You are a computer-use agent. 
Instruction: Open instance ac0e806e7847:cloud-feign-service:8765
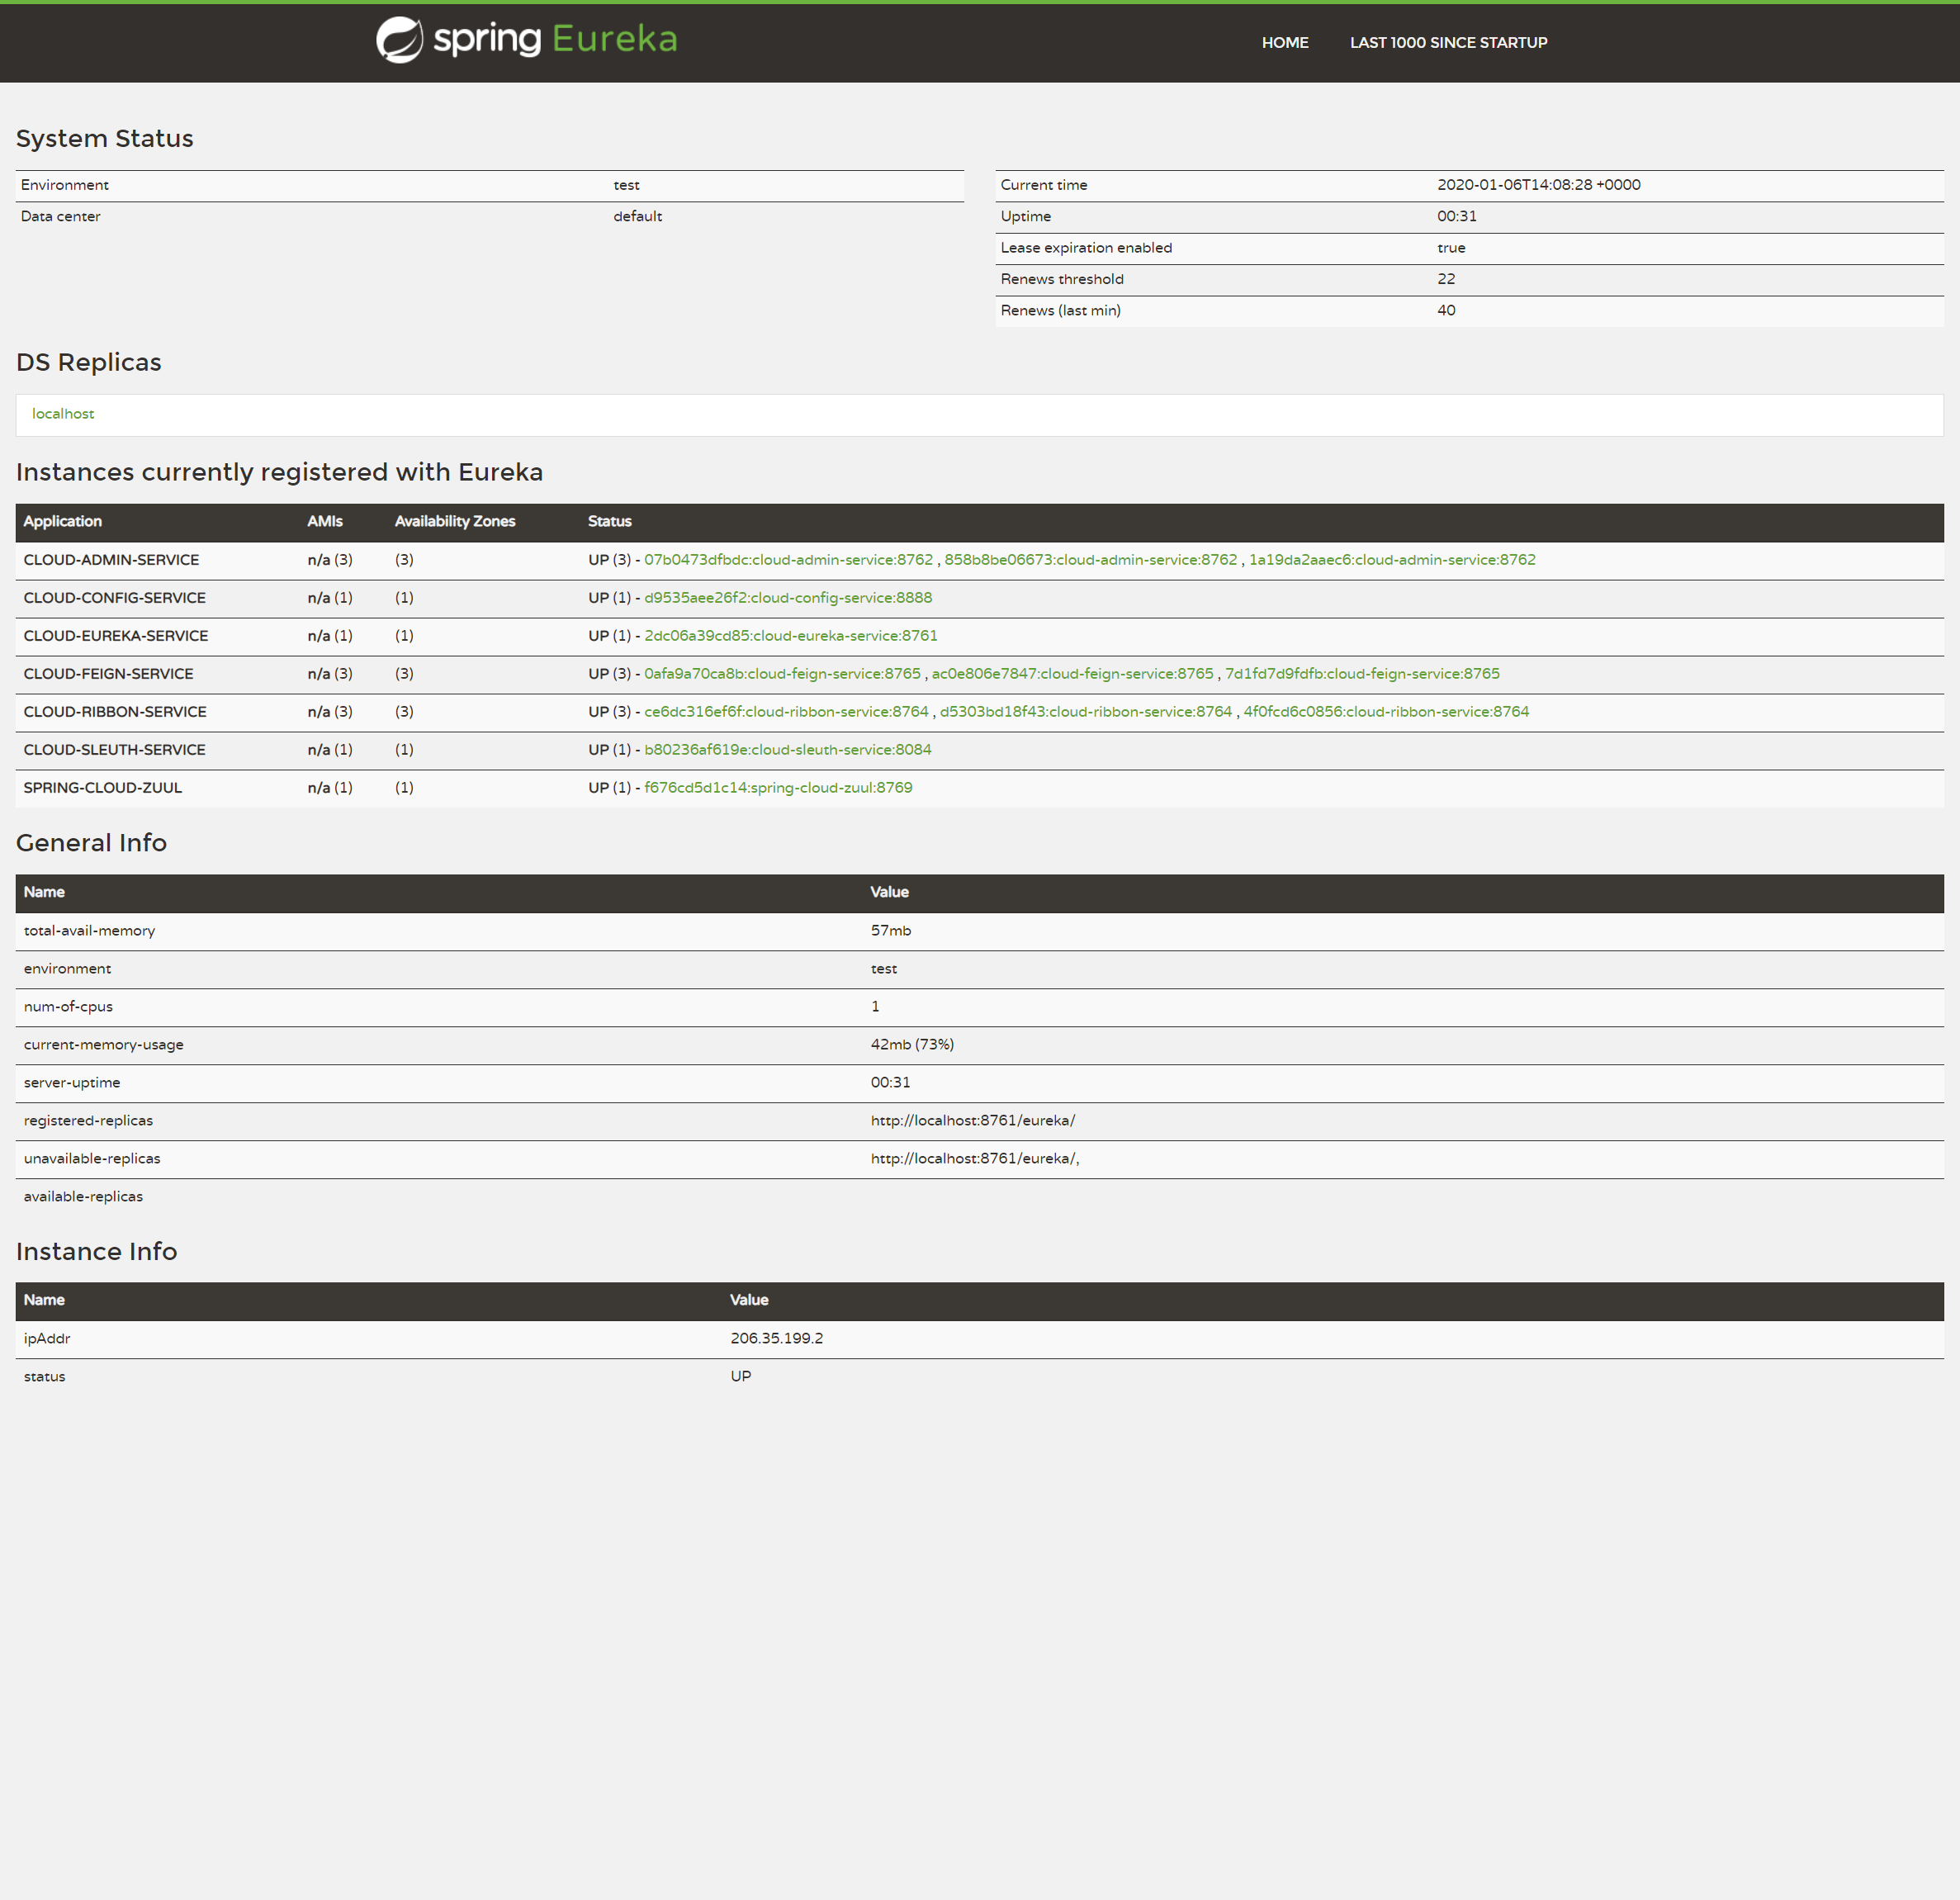click(1073, 674)
